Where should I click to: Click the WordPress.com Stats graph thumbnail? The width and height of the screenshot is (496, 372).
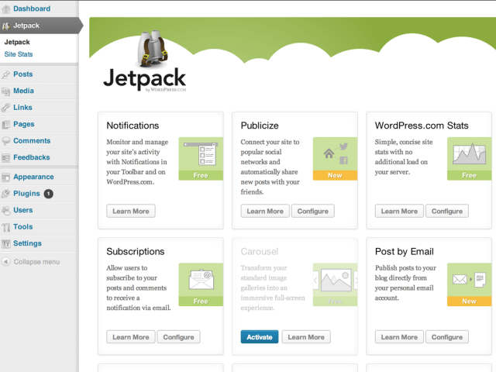click(469, 159)
